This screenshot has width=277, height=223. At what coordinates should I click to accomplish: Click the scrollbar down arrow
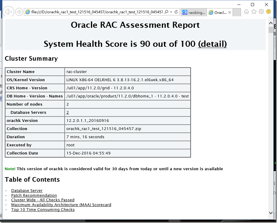(x=271, y=212)
